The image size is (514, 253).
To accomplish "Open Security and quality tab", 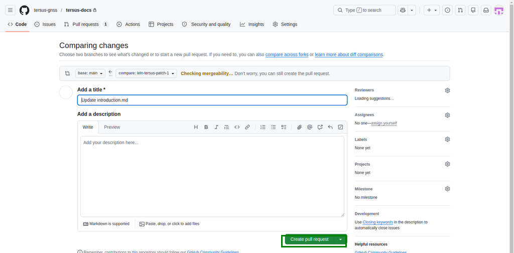I will 206,24.
